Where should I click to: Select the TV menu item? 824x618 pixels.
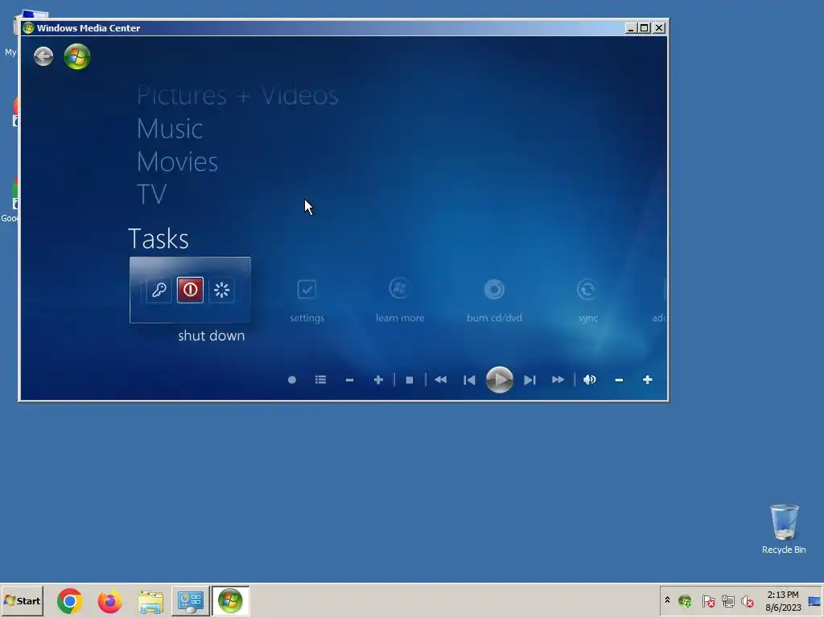point(151,195)
